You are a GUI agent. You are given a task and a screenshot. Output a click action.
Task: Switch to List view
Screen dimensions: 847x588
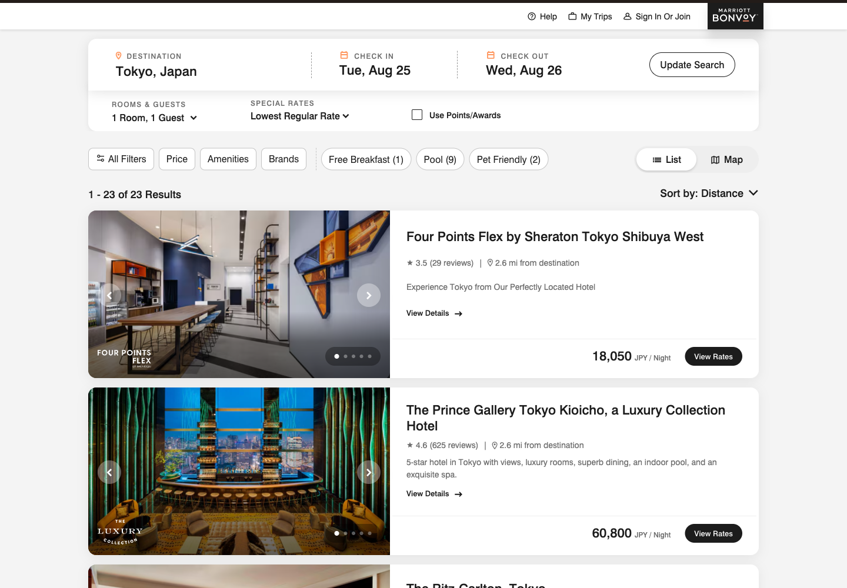[x=666, y=159]
